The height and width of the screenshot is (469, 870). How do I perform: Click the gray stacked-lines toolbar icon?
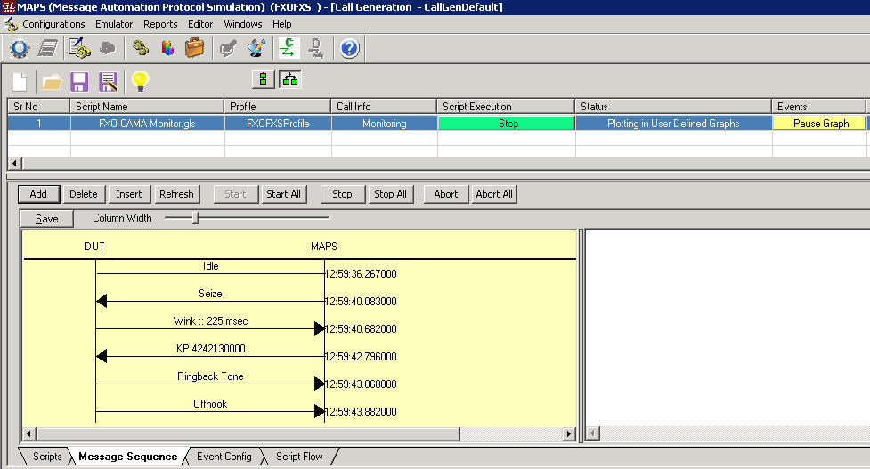pos(48,49)
